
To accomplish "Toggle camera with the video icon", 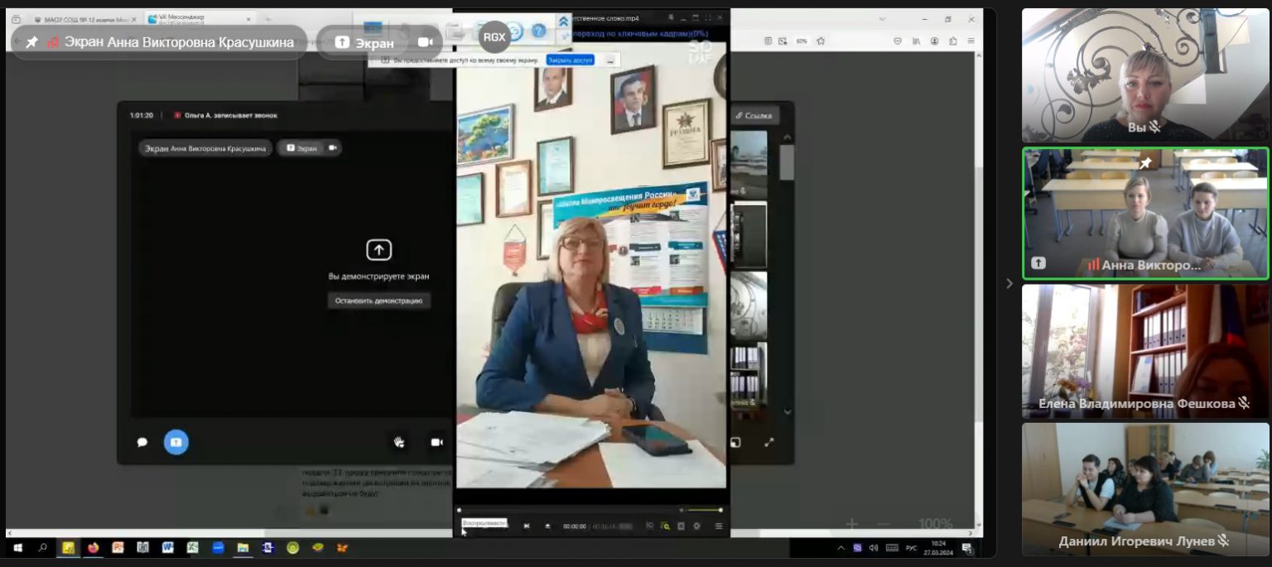I will (436, 442).
